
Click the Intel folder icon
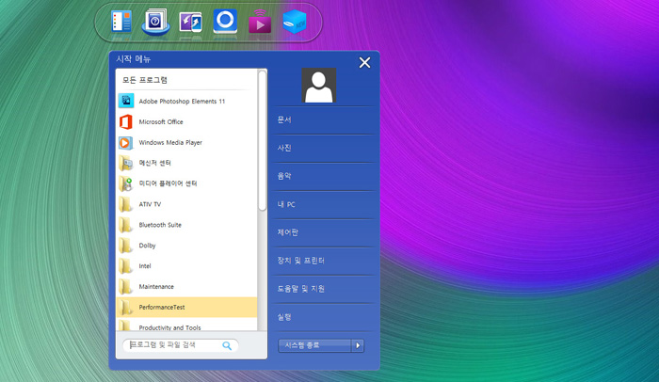125,266
